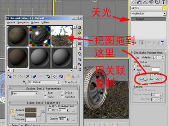Click Material Effects Channel icon
This screenshot has width=169, height=126.
click(x=55, y=76)
